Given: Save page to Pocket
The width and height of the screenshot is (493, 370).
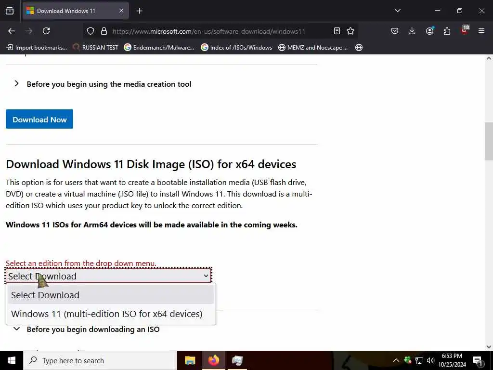Looking at the screenshot, I should pyautogui.click(x=395, y=31).
